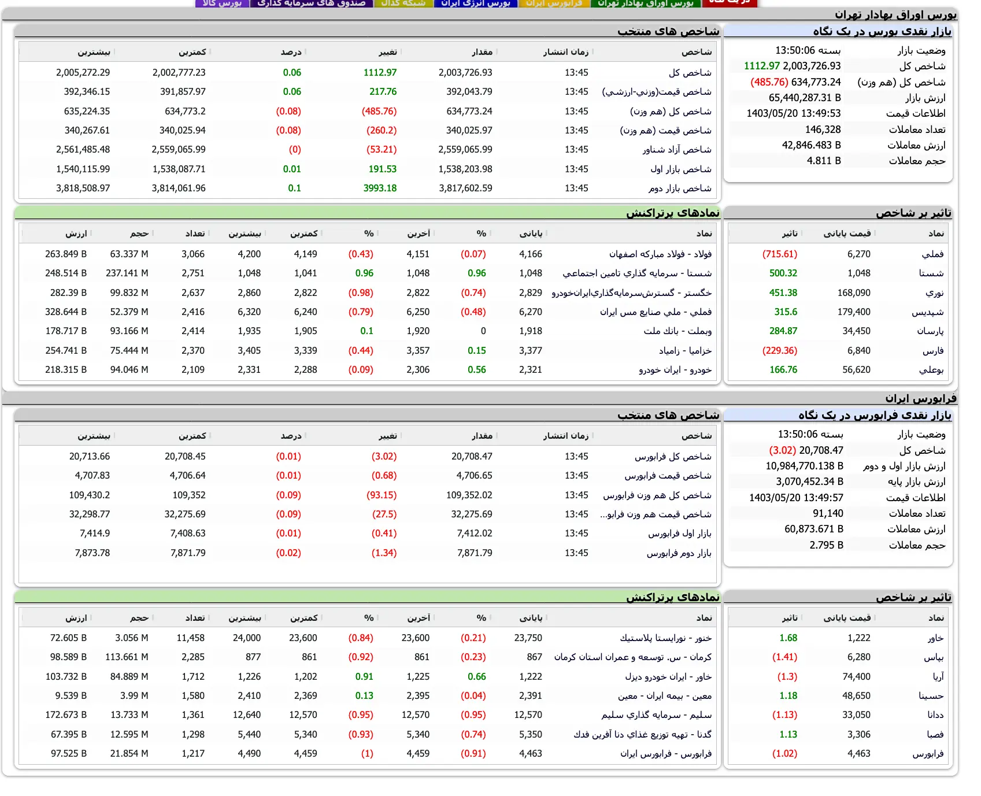Select فصبا in Farabourse index impact table
This screenshot has height=796, width=981.
(x=935, y=734)
